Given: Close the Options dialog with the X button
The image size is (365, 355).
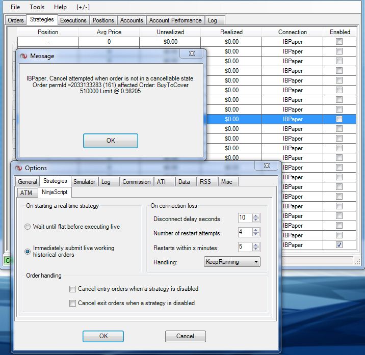Looking at the screenshot, I should point(267,166).
